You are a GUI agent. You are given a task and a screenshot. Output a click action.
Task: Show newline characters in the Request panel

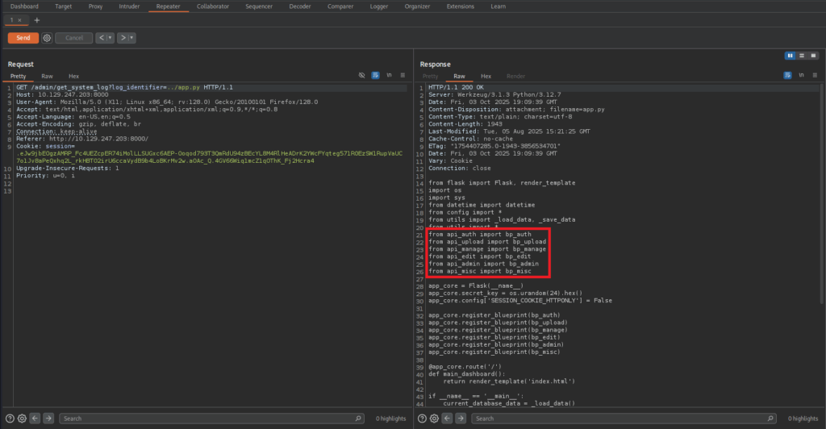[x=390, y=75]
